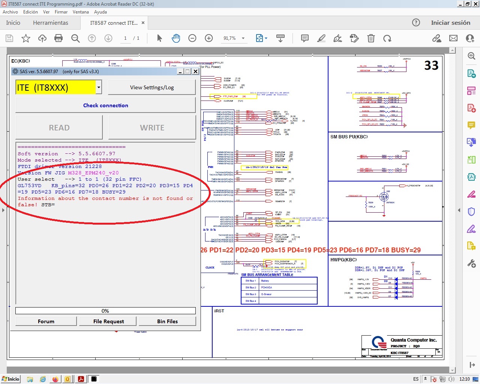Open the find text magnifier tool
Screen dimensions: 480x384
pos(75,38)
